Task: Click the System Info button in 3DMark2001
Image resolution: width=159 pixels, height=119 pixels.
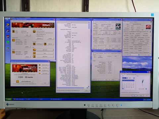Action: pos(39,38)
